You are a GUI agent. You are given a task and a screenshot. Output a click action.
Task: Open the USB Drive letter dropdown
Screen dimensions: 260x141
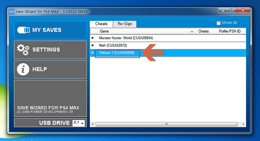(79, 123)
